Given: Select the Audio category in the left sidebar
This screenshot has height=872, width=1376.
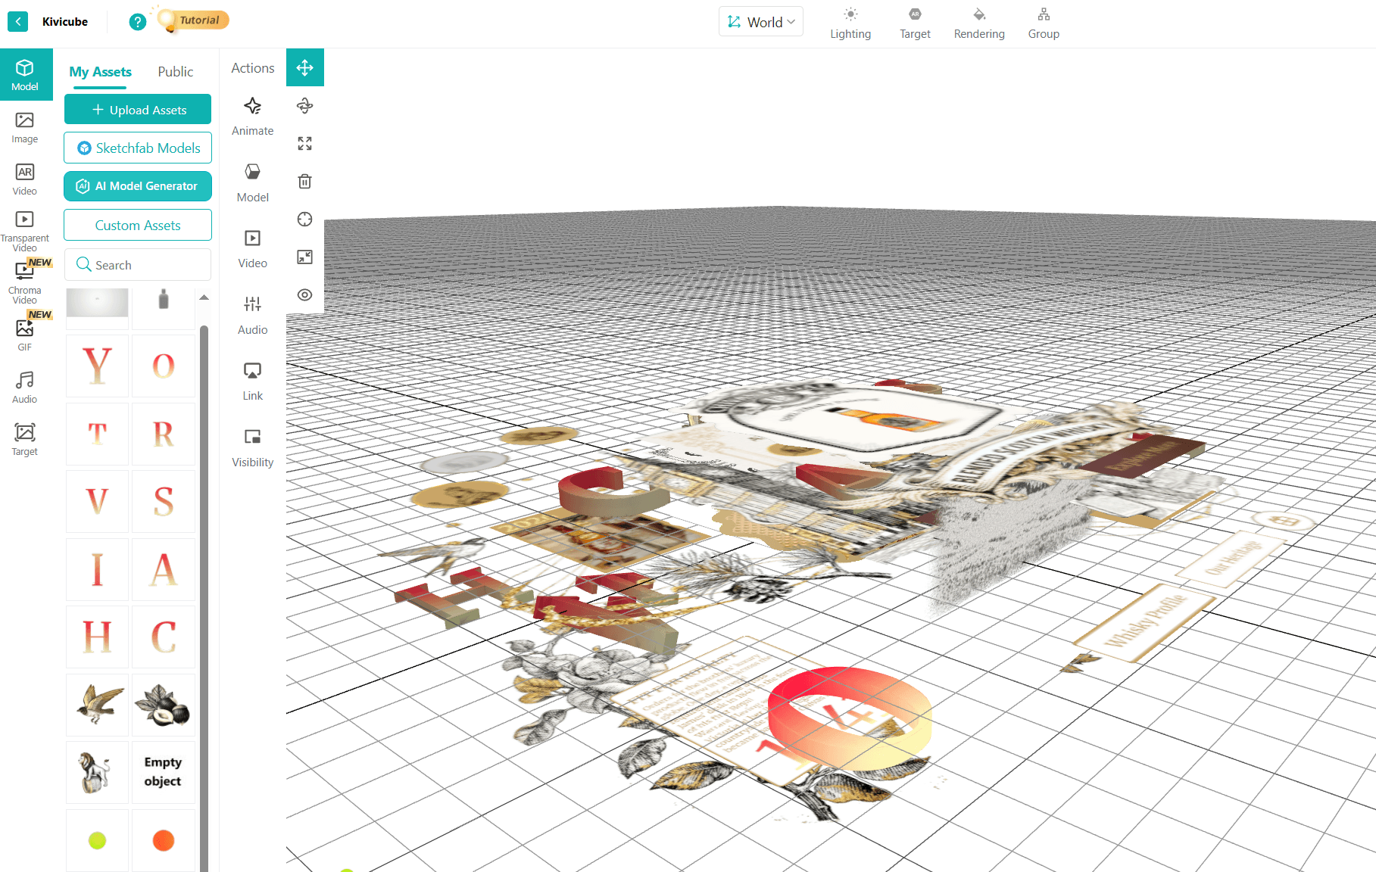Looking at the screenshot, I should click(25, 387).
